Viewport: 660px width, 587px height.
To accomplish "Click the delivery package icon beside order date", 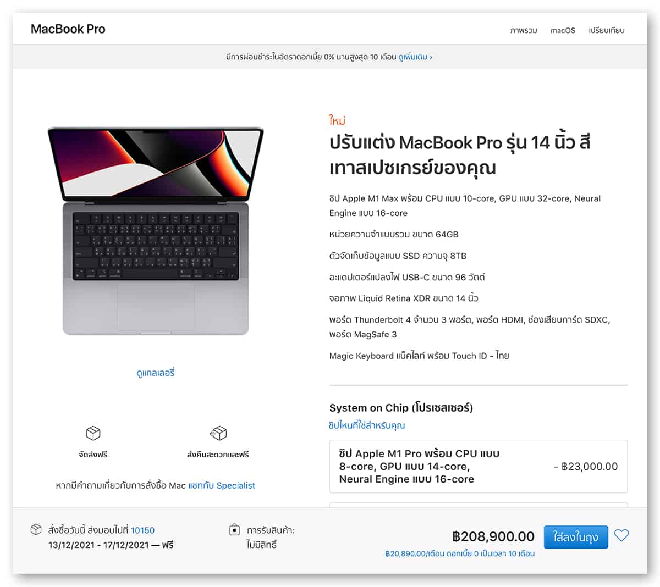I will coord(36,530).
